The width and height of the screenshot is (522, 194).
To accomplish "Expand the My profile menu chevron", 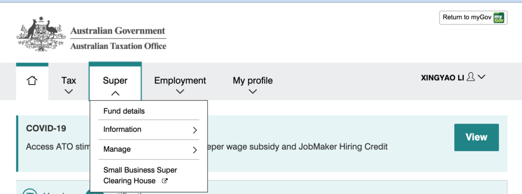I will coord(253,92).
